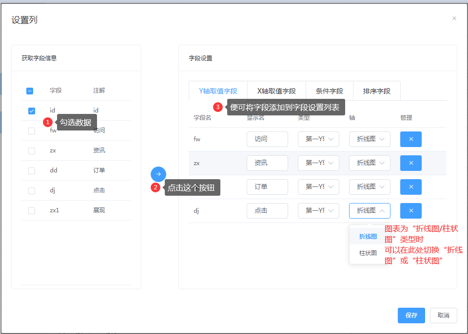Open the type dropdown for fw row
This screenshot has width=468, height=334.
tap(318, 139)
